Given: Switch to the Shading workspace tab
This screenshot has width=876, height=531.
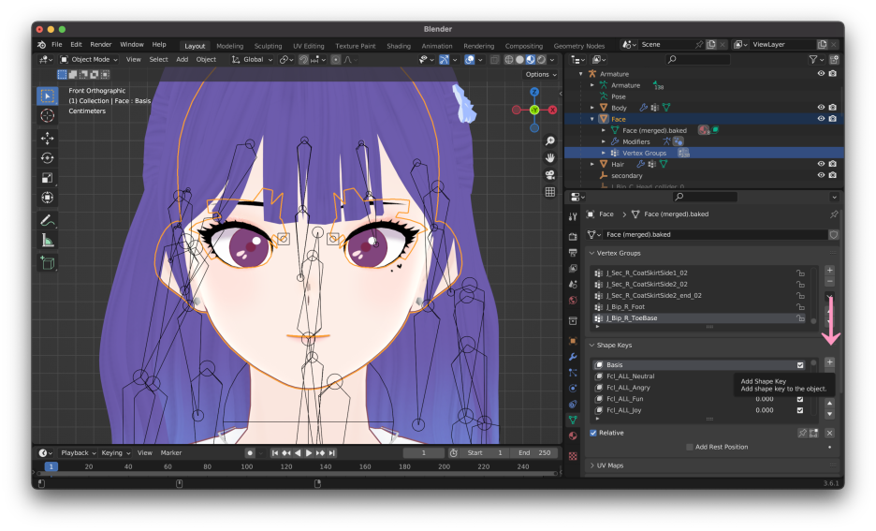Looking at the screenshot, I should tap(399, 46).
